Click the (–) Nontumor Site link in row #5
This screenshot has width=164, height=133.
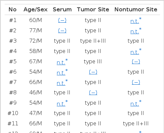tap(136, 62)
